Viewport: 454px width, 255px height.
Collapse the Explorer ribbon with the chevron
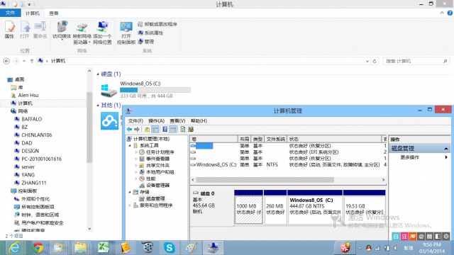click(442, 13)
